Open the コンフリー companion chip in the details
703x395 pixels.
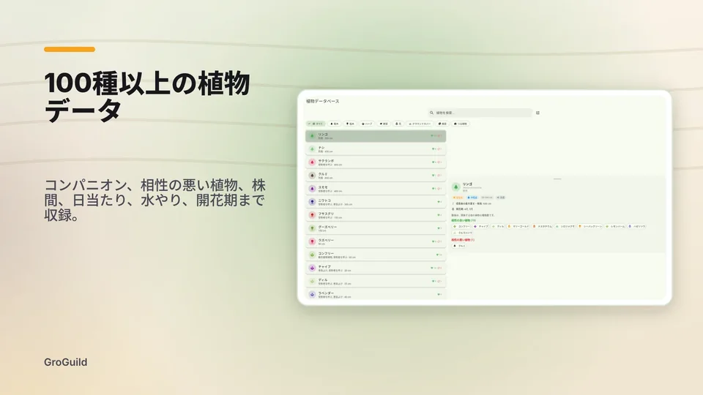click(x=461, y=227)
